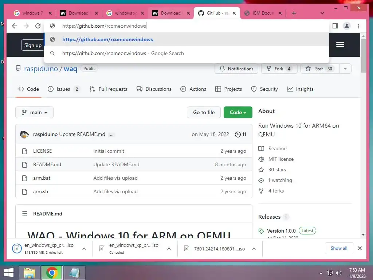Go back with the browser back arrow
The height and width of the screenshot is (280, 373).
click(15, 26)
